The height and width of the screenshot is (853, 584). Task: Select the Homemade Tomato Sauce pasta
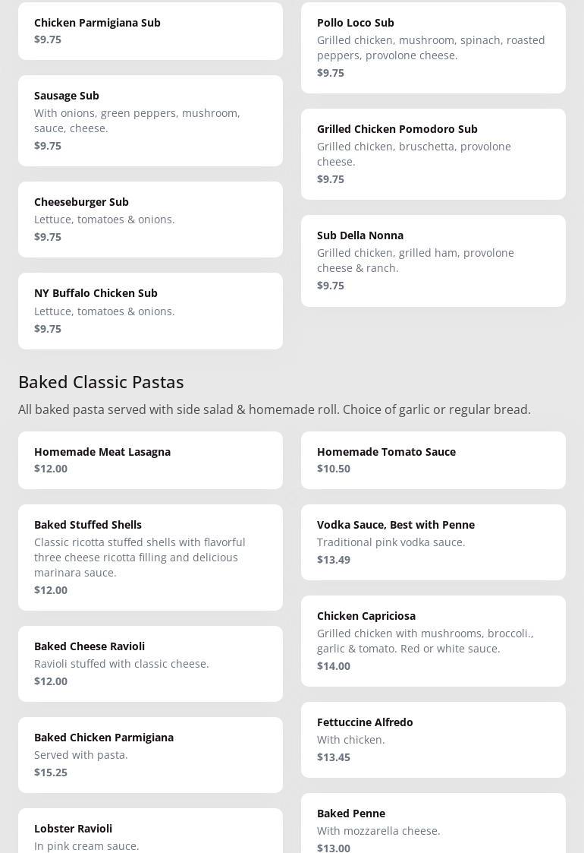coord(433,460)
